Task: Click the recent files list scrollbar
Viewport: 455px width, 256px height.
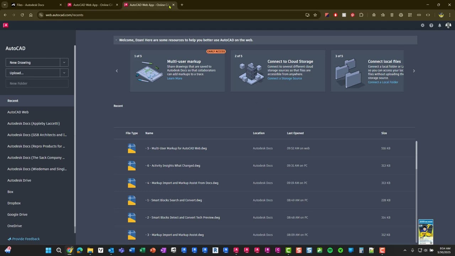Action: click(416, 155)
